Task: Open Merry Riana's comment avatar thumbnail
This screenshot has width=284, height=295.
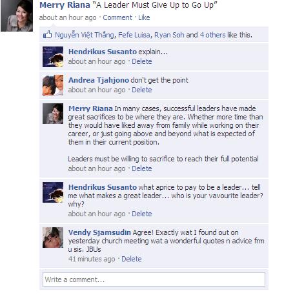Action: [53, 114]
